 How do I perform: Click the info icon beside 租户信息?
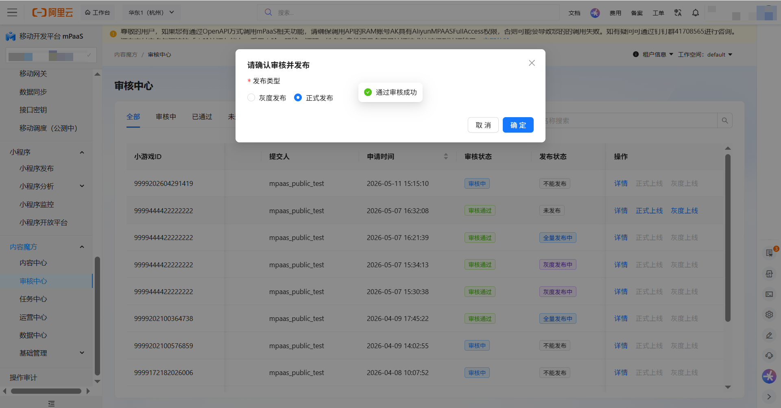tap(636, 55)
